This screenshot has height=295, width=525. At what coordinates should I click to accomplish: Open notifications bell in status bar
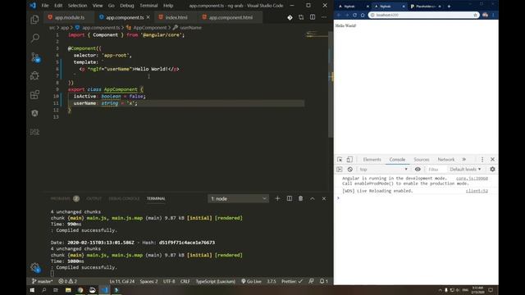pos(323,281)
